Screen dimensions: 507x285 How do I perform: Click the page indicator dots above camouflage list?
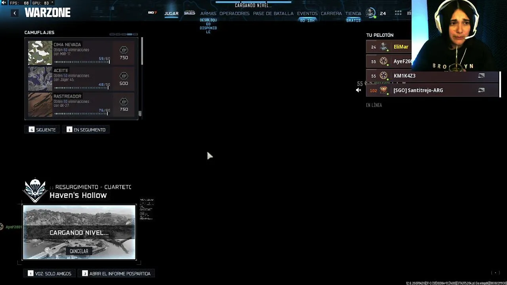click(x=124, y=34)
